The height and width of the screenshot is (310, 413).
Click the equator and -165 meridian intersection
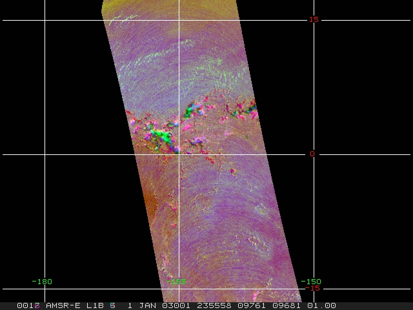(x=179, y=154)
